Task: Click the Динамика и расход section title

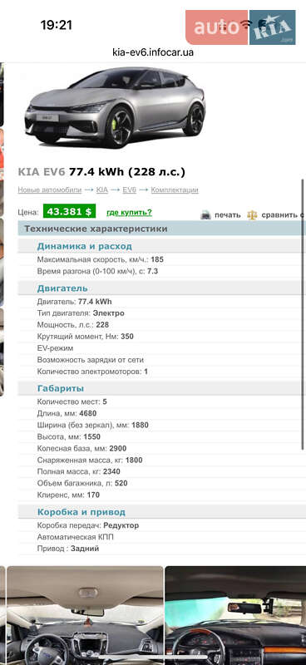Action: coord(85,246)
